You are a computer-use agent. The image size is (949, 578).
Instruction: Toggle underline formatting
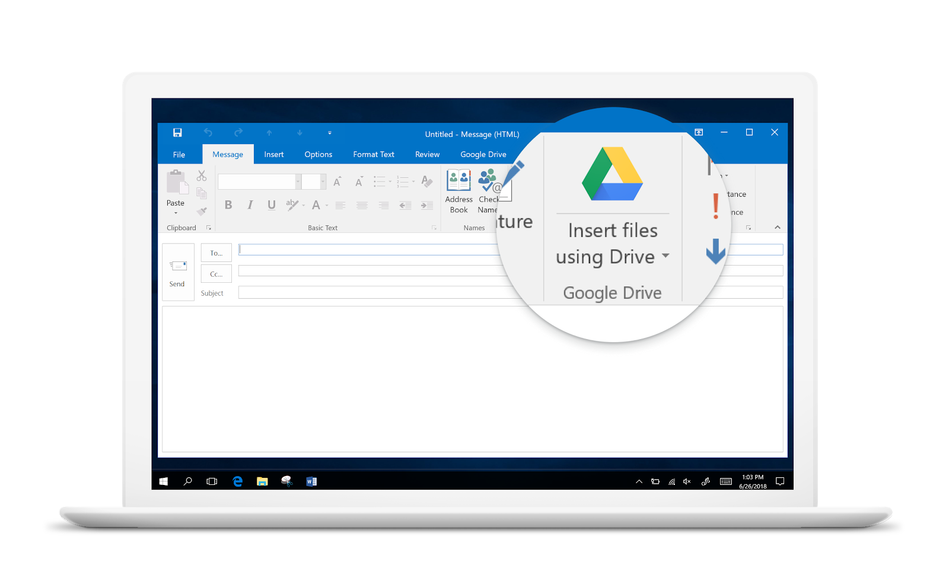tap(272, 205)
